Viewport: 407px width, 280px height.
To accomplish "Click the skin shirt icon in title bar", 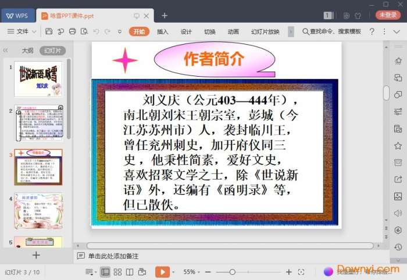I will pyautogui.click(x=358, y=16).
